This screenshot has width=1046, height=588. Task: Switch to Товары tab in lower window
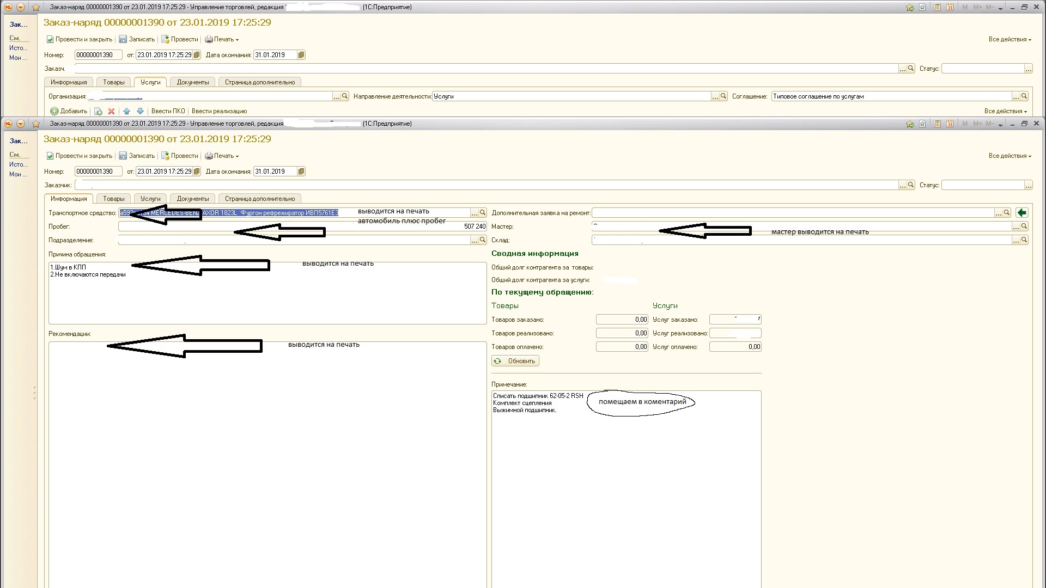click(x=114, y=199)
